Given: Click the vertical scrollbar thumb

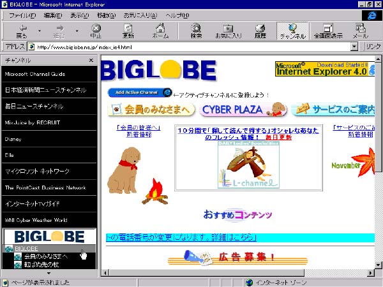Looking at the screenshot, I should click(378, 117).
